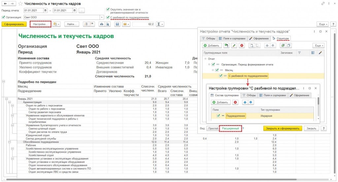Uncheck the Месяц grouping checkbox
Screen dimensions: 338x182
[217, 70]
